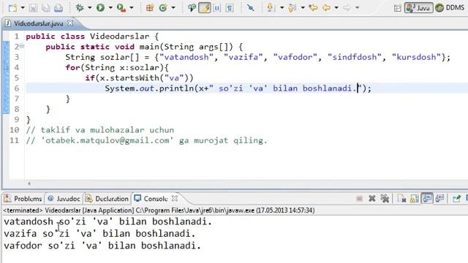Click the line 1 class declaration
468x263 pixels.
[x=92, y=37]
